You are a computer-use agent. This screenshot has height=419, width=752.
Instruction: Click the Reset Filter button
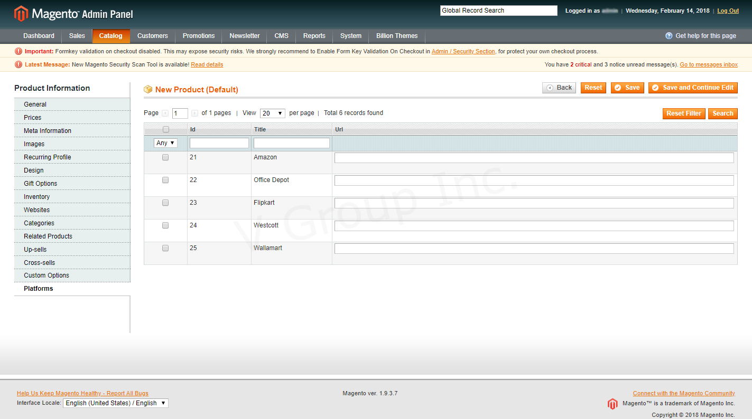683,113
